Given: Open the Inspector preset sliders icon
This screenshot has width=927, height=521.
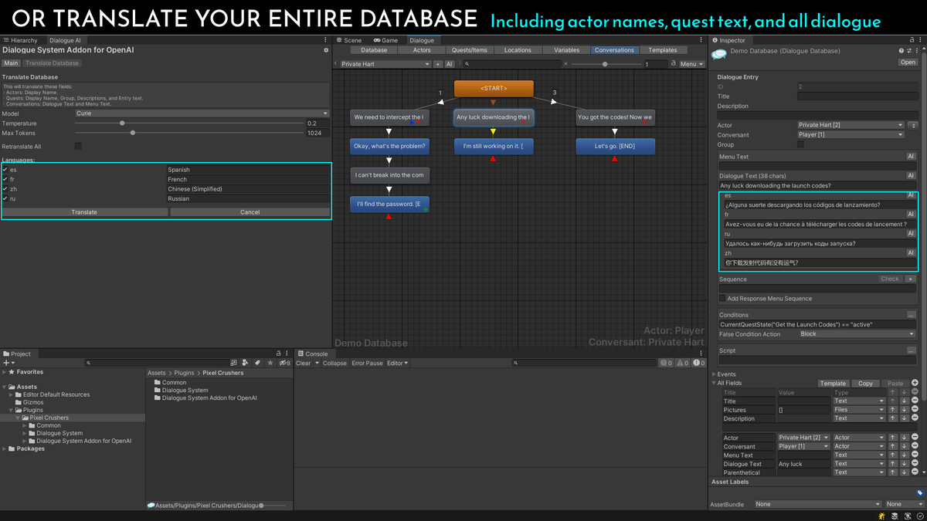Looking at the screenshot, I should (909, 51).
